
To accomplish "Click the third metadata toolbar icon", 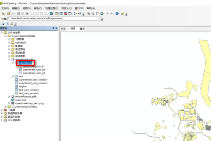I will [12, 24].
